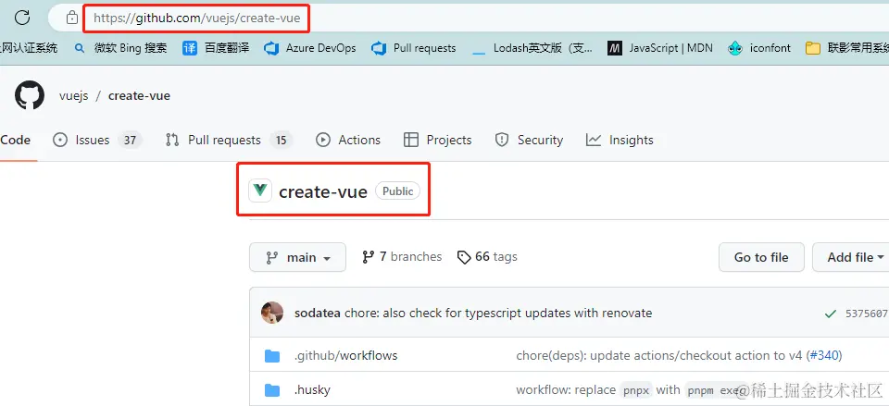889x406 pixels.
Task: Open the .github/workflows folder
Action: tap(345, 356)
